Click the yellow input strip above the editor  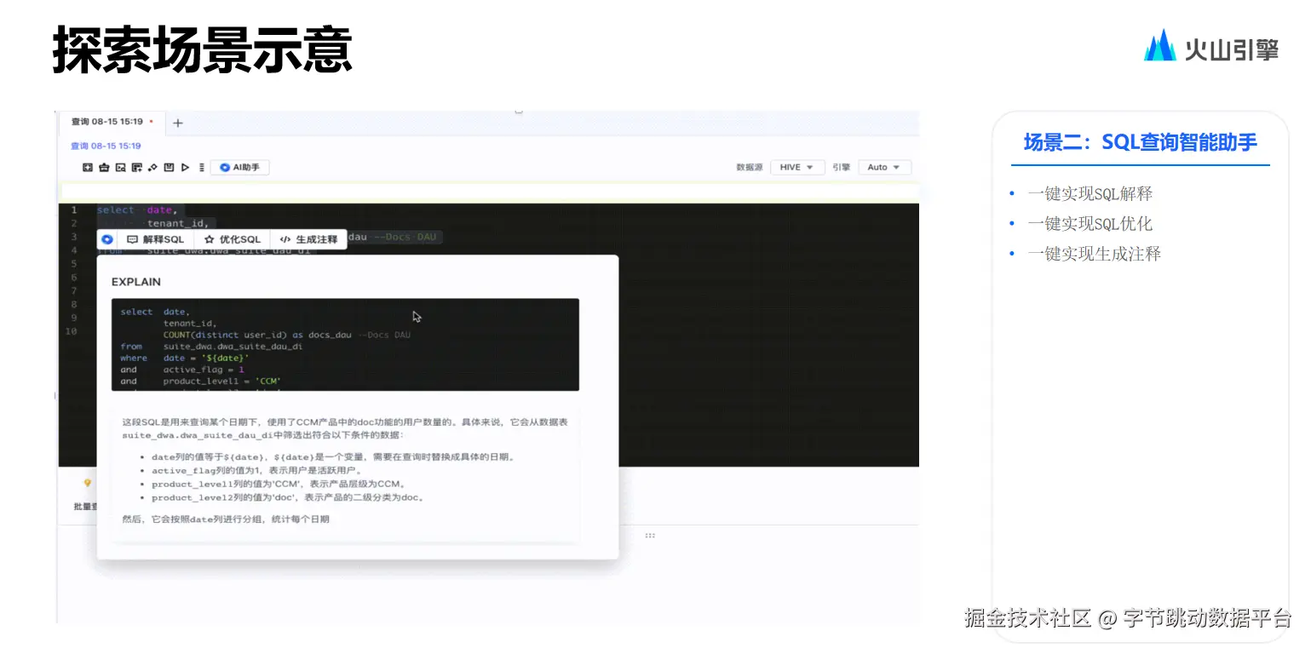[x=489, y=191]
